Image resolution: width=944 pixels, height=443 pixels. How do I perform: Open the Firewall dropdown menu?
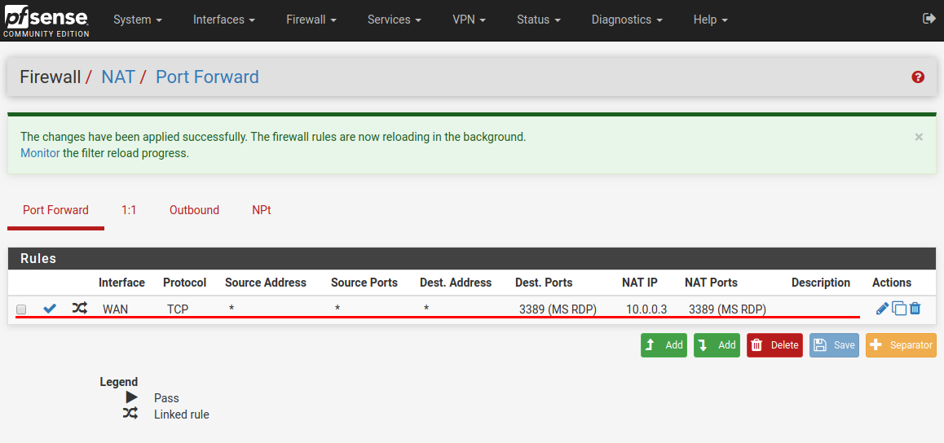311,20
